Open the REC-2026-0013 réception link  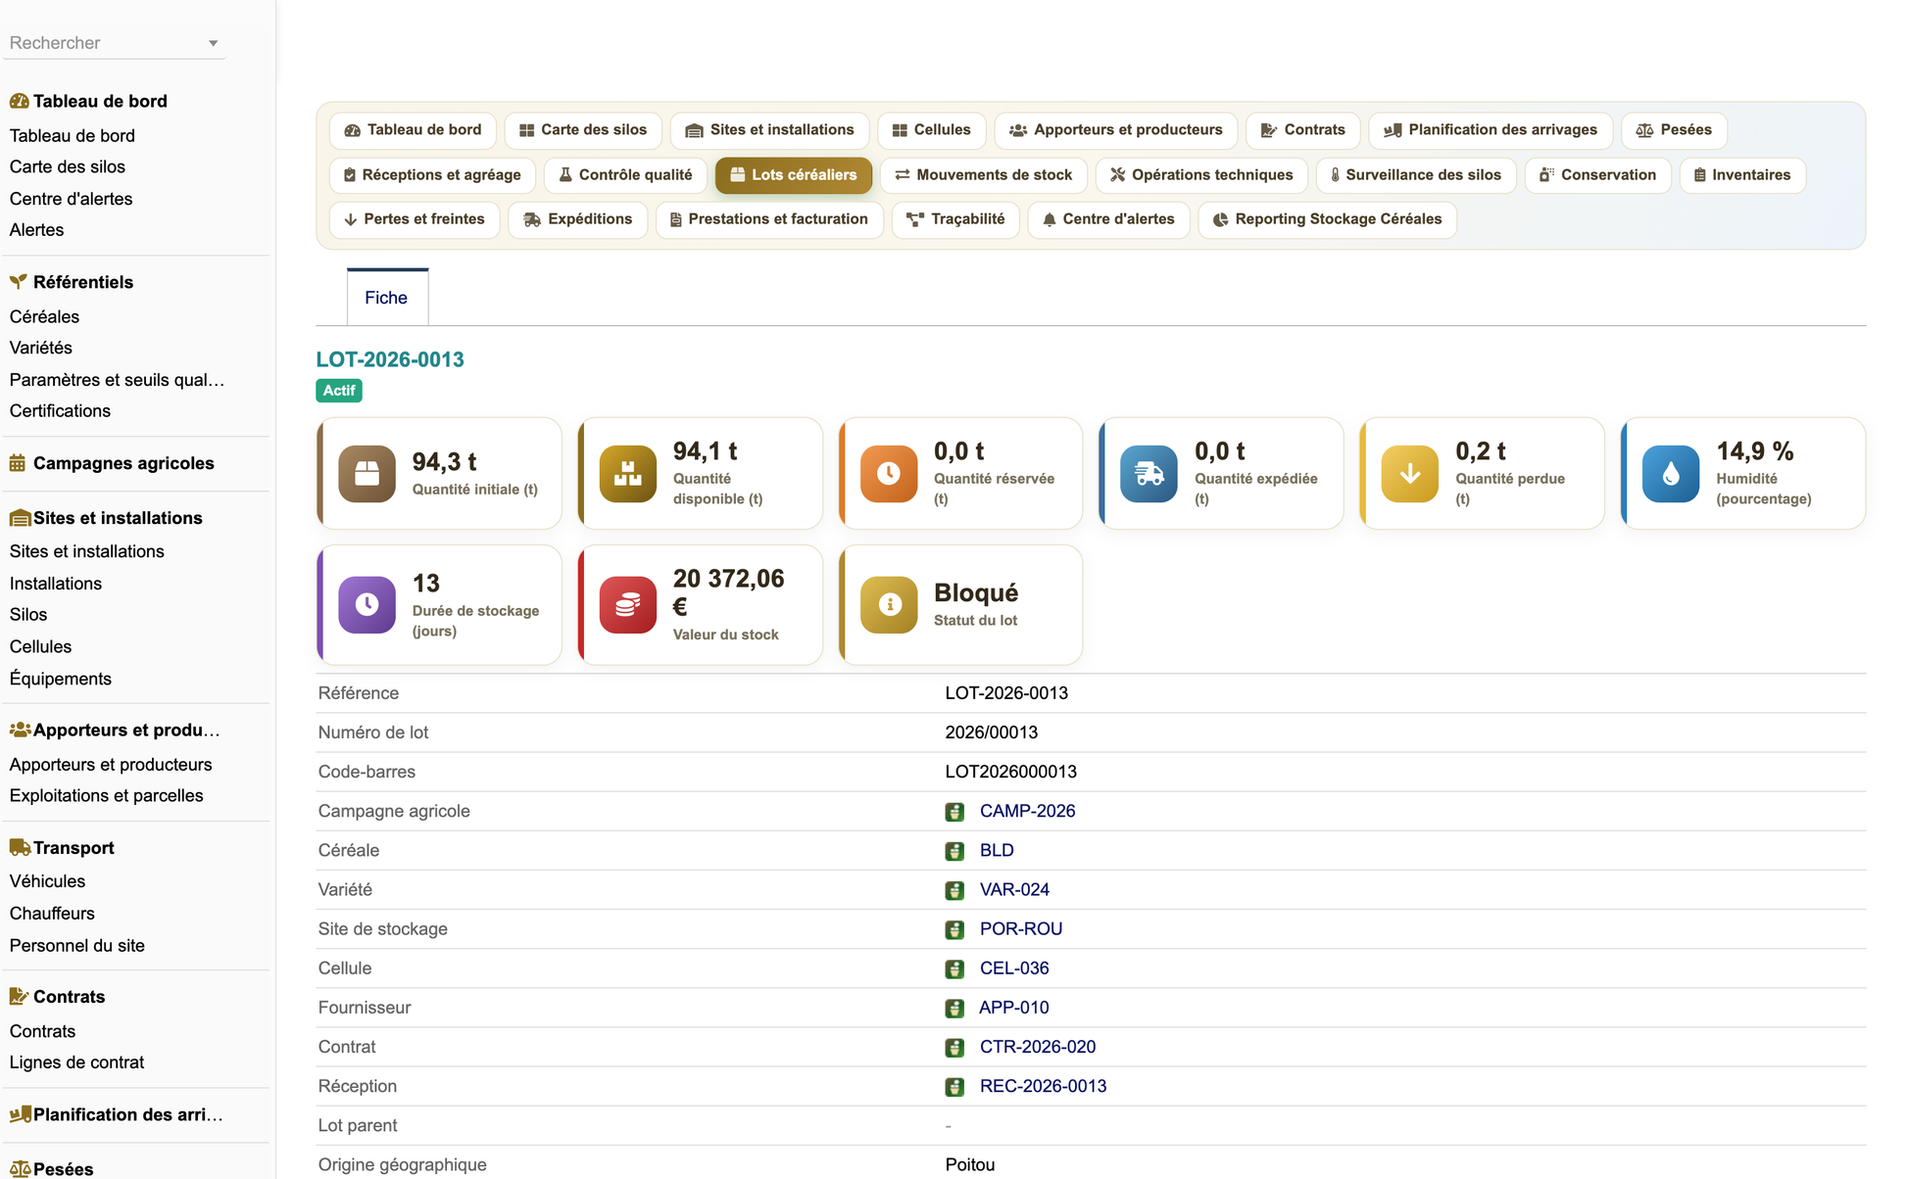pos(1043,1086)
